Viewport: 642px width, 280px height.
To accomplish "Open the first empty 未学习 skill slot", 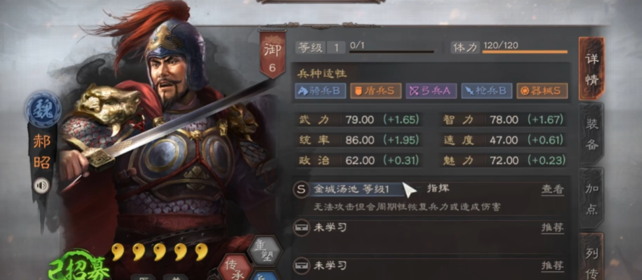I will (430, 228).
